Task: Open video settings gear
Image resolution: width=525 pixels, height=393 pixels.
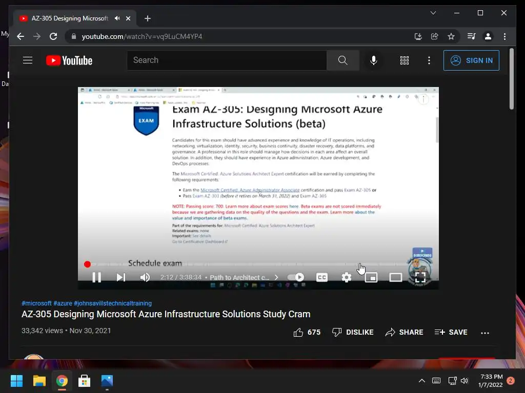Action: 347,277
